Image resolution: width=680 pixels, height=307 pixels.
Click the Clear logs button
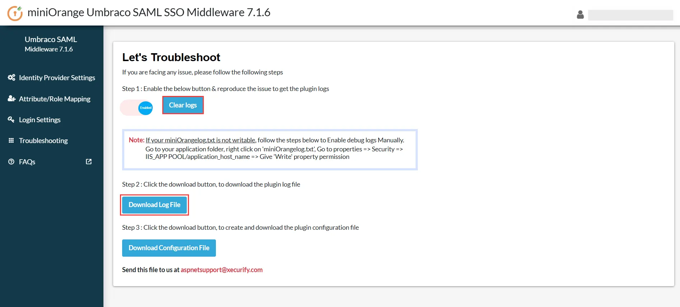[183, 105]
